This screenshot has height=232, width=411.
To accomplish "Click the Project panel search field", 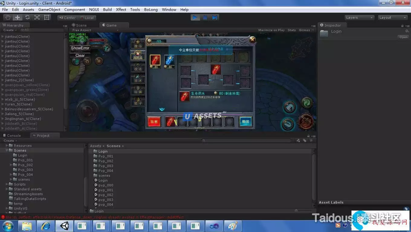I will click(x=248, y=140).
